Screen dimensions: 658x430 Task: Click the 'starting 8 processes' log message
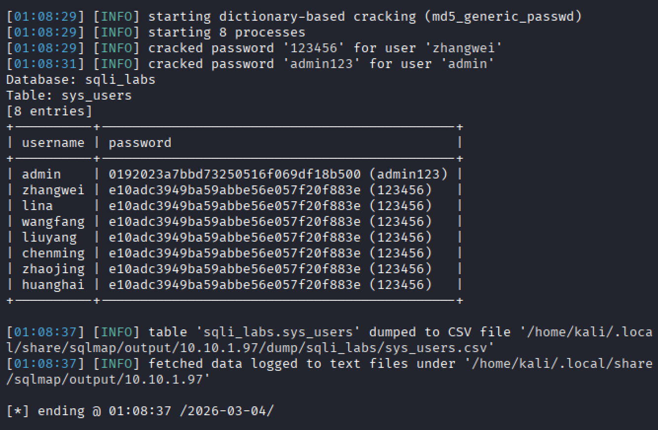coord(227,32)
